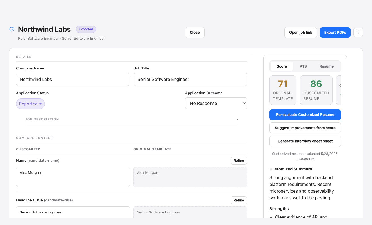Click the role subtitle under Northwind Labs

coord(61,39)
